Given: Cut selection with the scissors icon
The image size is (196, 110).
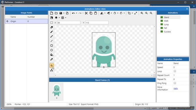Looking at the screenshot, I should coord(86,13).
